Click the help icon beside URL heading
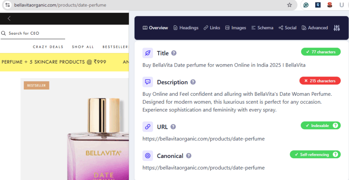 [173, 127]
